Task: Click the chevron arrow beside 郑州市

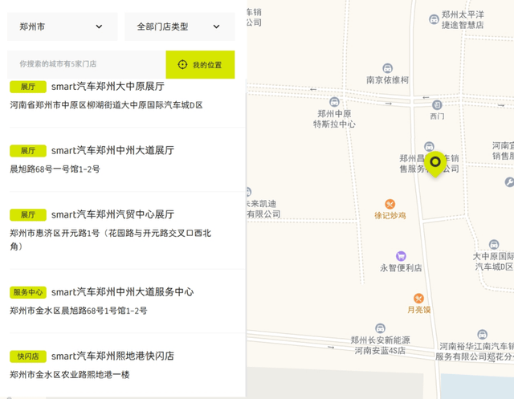Action: [100, 26]
